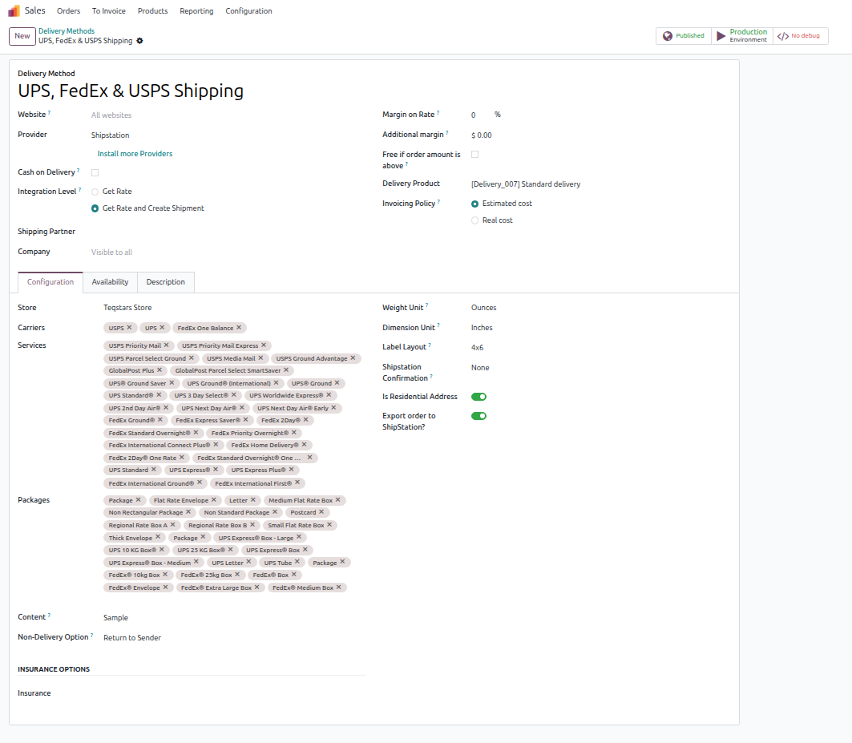Remove the FedEx® Medium Box tag
Image resolution: width=852 pixels, height=743 pixels.
click(x=338, y=588)
